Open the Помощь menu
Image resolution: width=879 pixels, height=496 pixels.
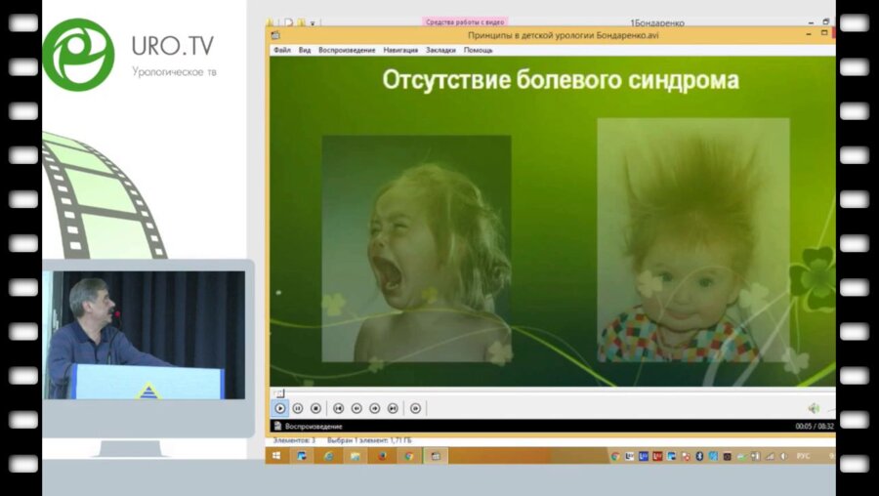click(x=479, y=50)
